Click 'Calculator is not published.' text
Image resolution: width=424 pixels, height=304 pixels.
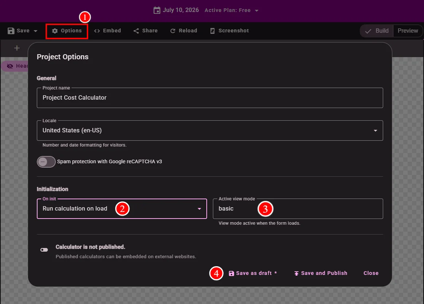tap(90, 247)
